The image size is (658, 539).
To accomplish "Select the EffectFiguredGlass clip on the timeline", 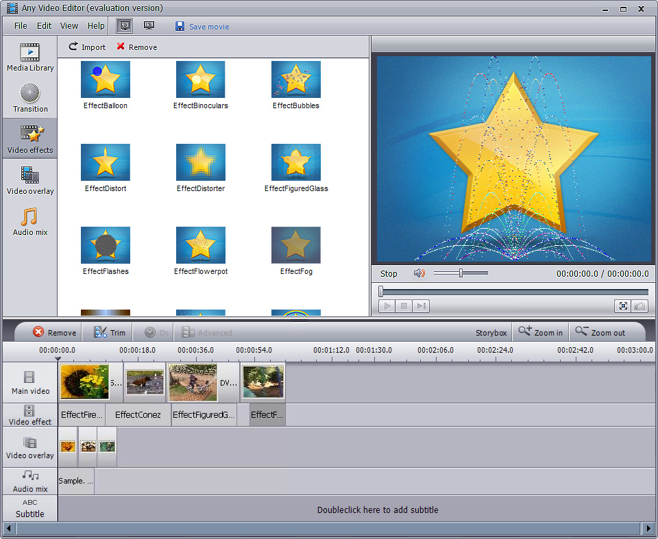I will pos(204,414).
